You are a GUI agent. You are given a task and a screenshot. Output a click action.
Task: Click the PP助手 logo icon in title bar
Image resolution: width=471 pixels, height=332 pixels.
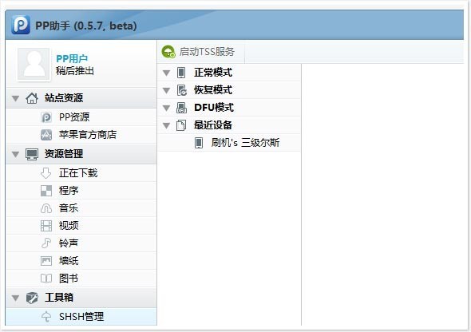coord(21,25)
